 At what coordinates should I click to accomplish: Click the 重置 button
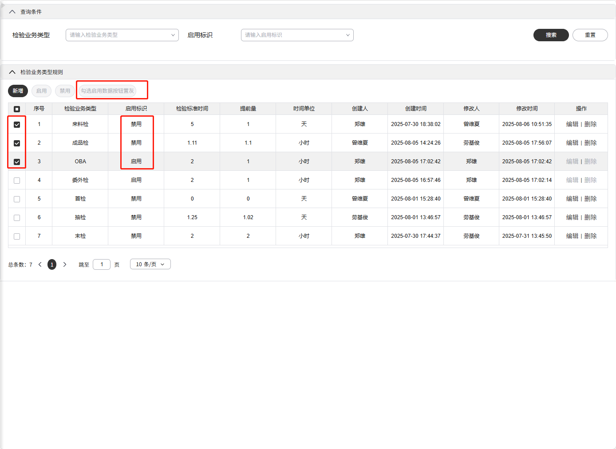click(590, 35)
